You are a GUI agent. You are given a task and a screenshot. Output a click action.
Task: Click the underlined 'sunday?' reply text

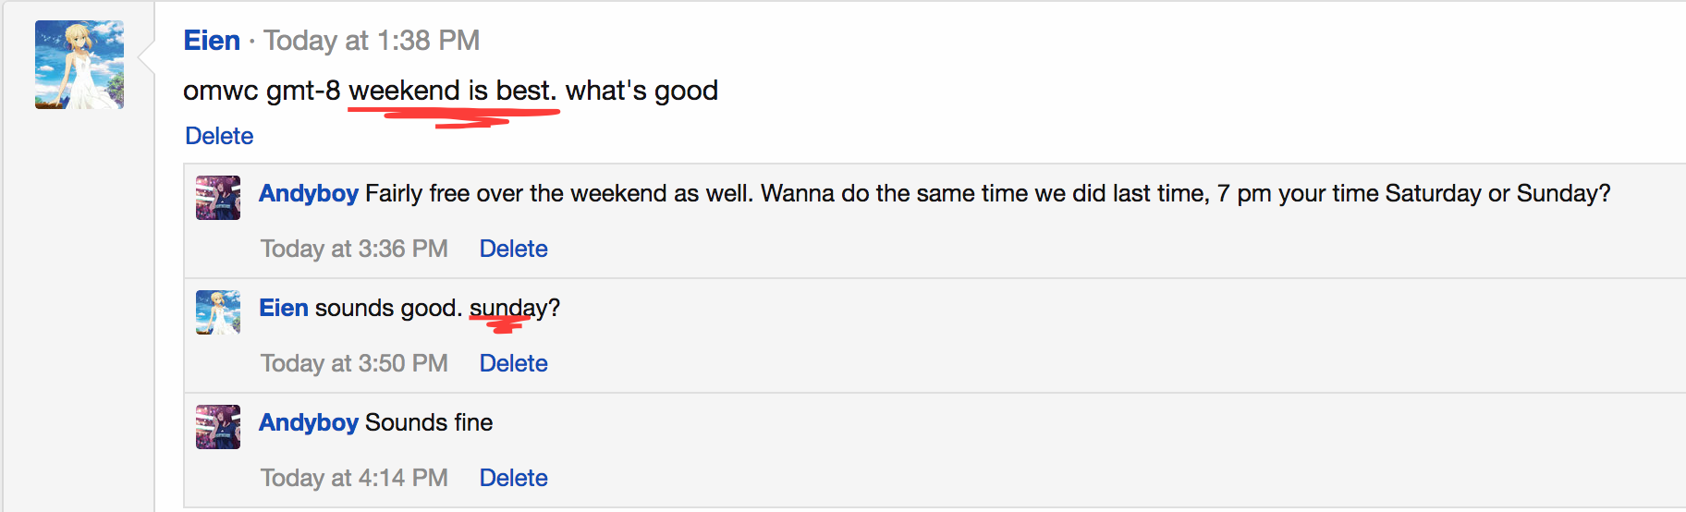coord(515,308)
